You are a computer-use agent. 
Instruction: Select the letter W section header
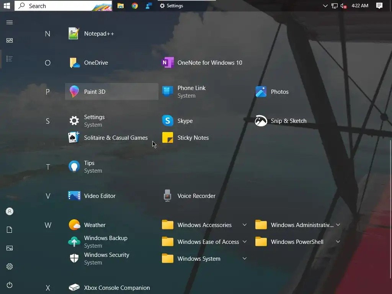tap(48, 225)
